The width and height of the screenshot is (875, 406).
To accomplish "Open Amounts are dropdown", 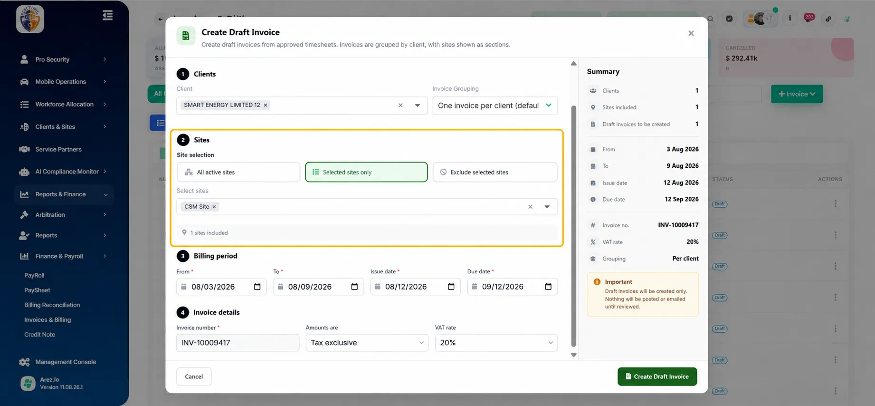I will [367, 343].
